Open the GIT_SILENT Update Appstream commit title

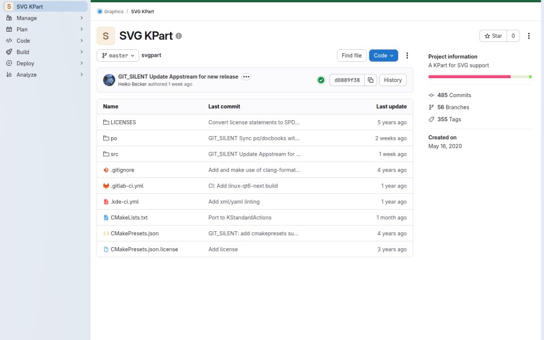point(178,76)
